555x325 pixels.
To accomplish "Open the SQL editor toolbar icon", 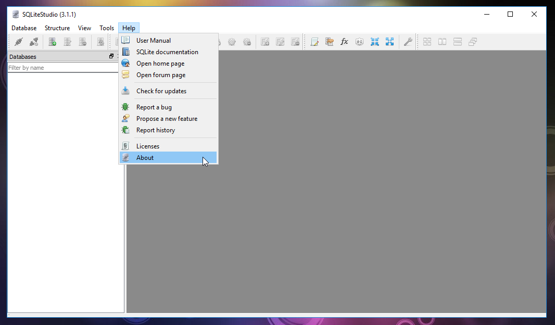I will (x=314, y=42).
